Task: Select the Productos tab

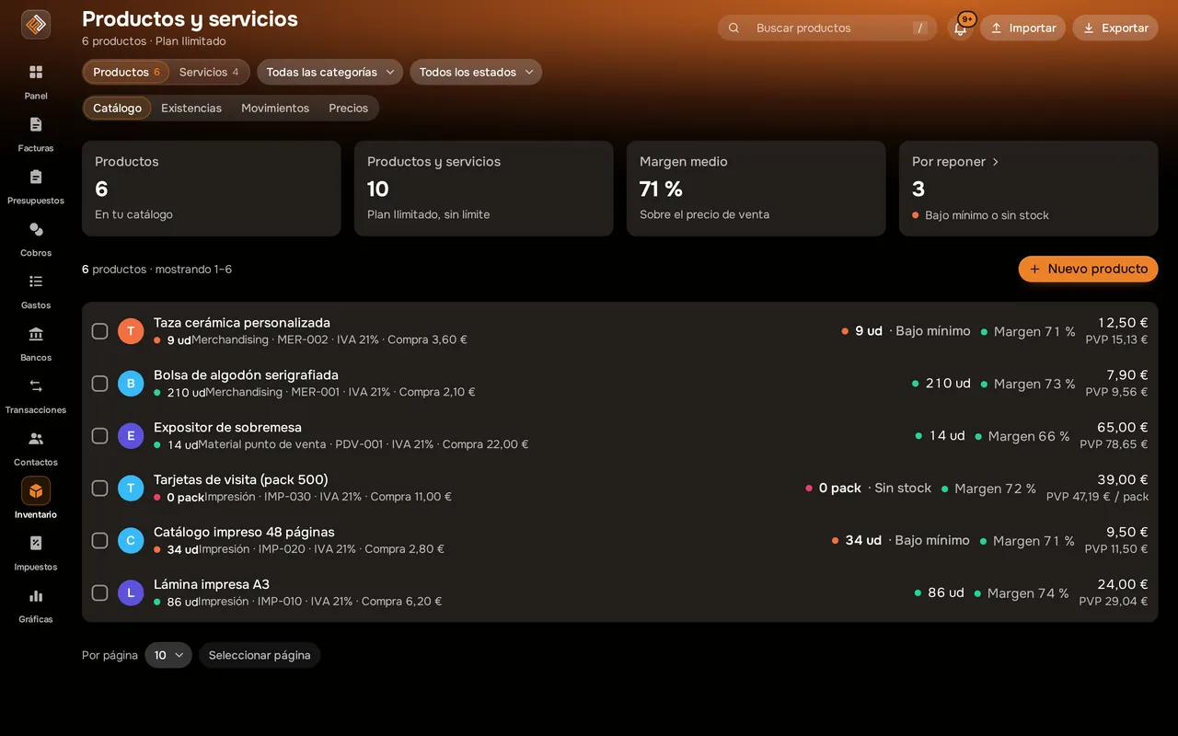Action: [126, 72]
